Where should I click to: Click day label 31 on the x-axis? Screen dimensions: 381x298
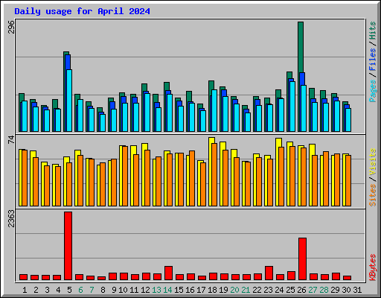357,290
